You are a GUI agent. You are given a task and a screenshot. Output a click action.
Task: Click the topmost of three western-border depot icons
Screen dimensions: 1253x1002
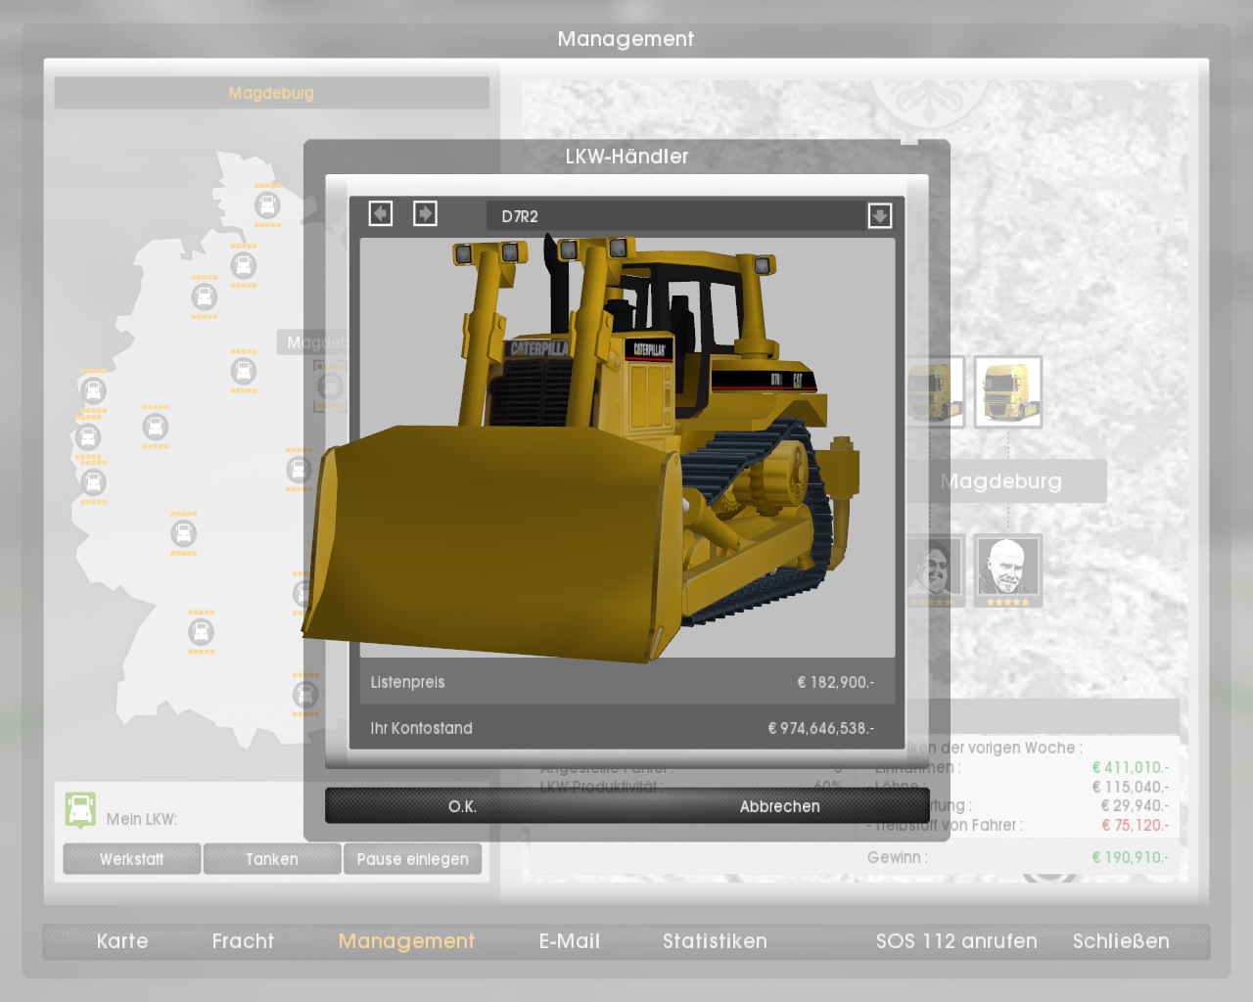tap(93, 391)
